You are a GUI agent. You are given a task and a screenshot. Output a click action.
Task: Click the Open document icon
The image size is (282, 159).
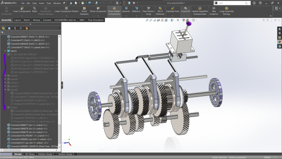click(82, 3)
